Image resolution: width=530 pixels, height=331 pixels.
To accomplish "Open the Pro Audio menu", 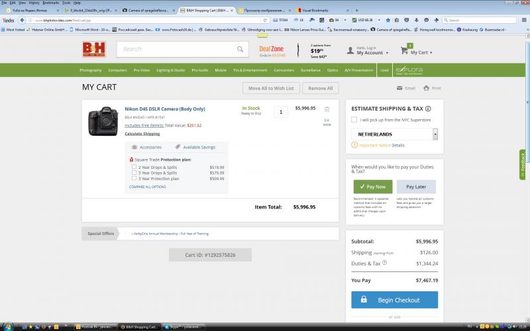I will (200, 70).
